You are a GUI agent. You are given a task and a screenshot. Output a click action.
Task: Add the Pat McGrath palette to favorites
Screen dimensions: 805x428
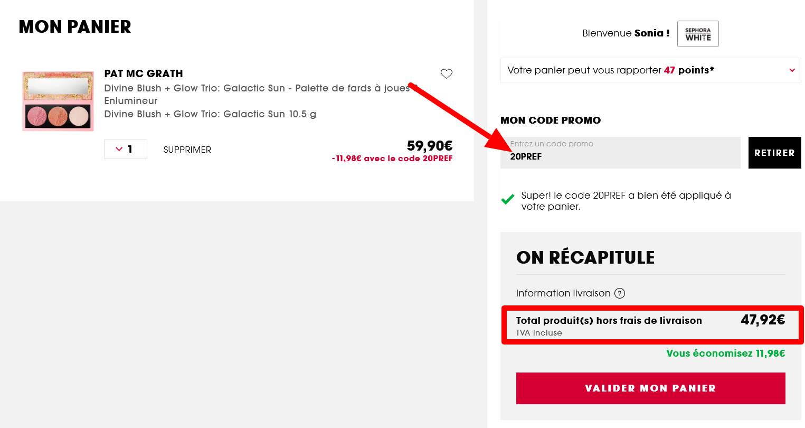point(446,74)
